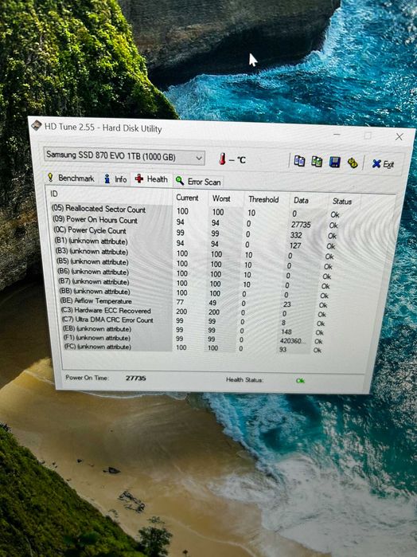
Task: Click the green Ok health status value
Action: (x=300, y=381)
